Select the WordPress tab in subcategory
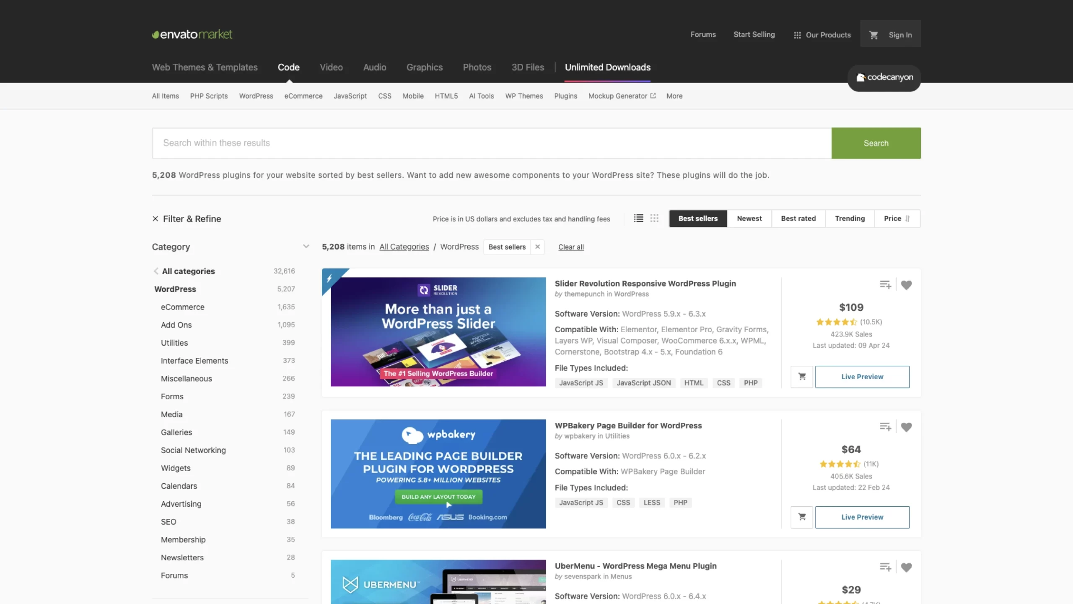1073x604 pixels. [x=256, y=96]
